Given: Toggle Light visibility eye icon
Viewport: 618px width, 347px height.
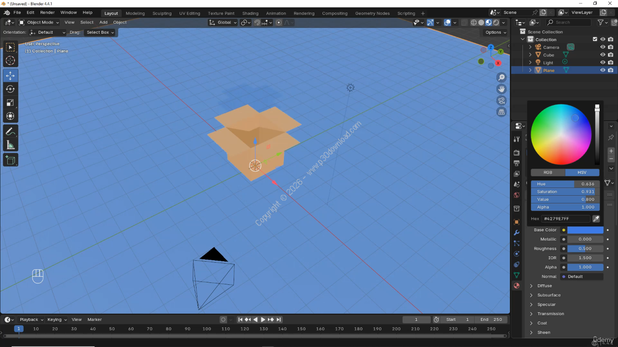Looking at the screenshot, I should pos(603,63).
